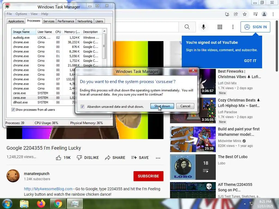This screenshot has height=209, width=279.
Task: Click SAVE to playlist button
Action: coord(140,158)
